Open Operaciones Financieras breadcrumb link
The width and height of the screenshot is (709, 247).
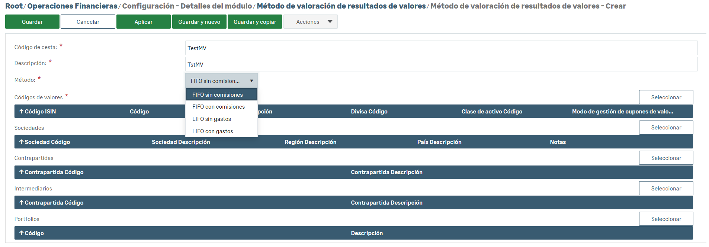[x=72, y=6]
